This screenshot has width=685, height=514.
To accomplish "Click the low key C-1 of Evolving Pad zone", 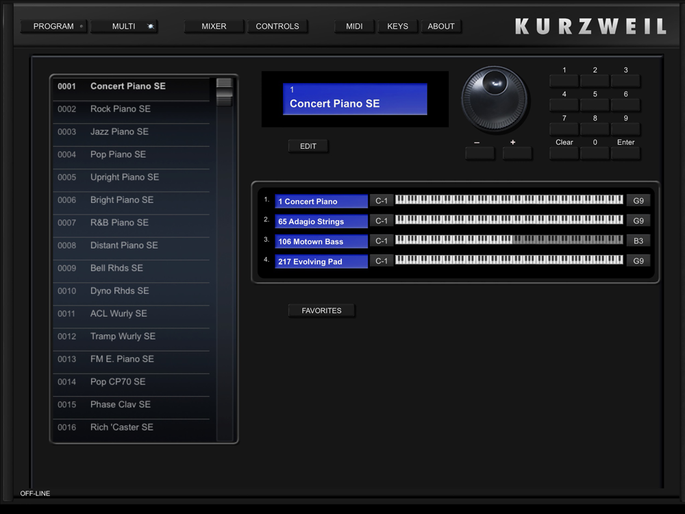I will click(382, 261).
